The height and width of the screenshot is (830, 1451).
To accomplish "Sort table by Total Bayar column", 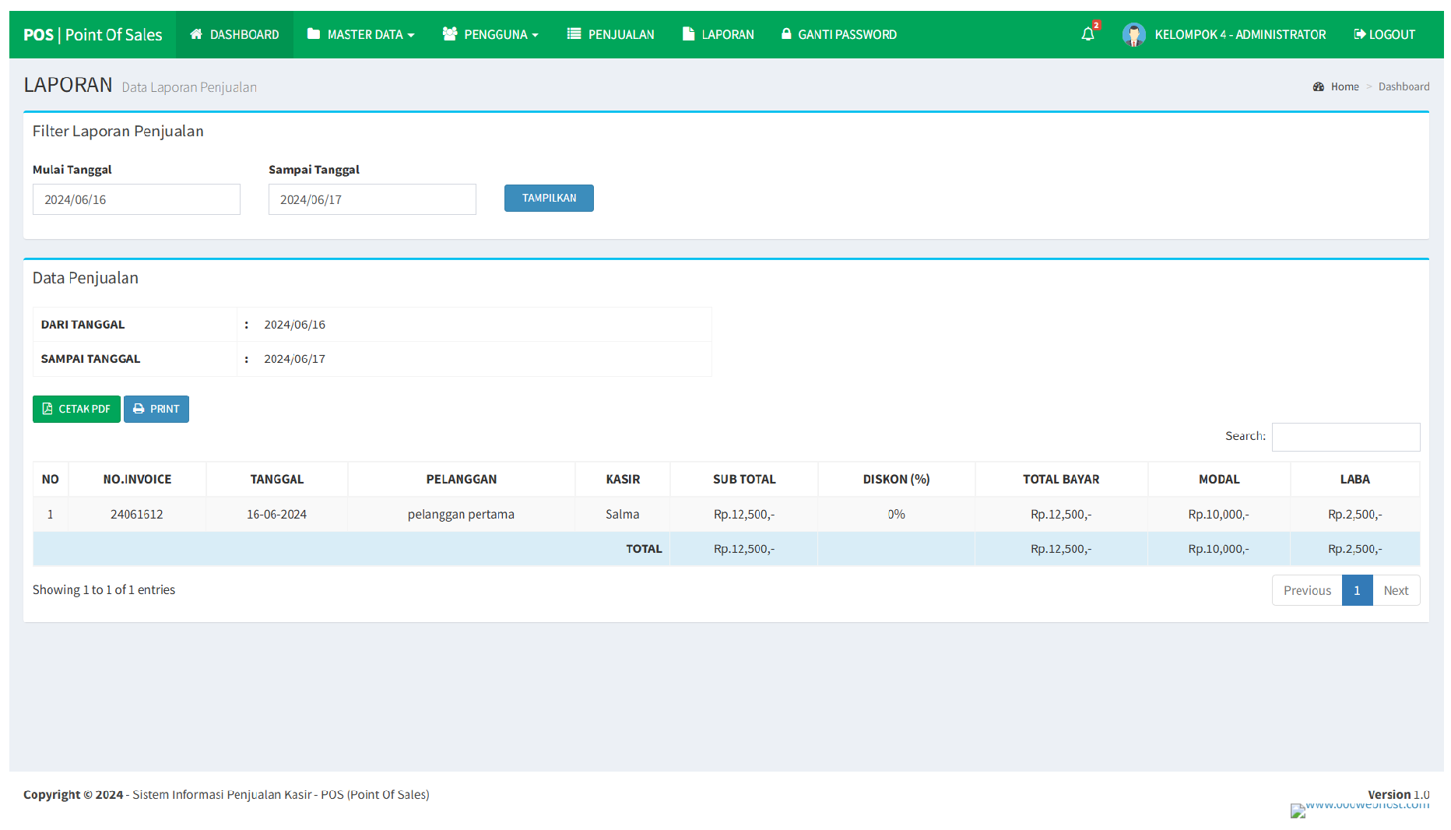I will (x=1060, y=480).
